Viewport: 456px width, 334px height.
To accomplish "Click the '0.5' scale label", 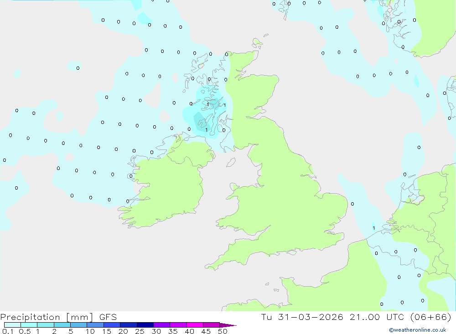I will point(25,331).
